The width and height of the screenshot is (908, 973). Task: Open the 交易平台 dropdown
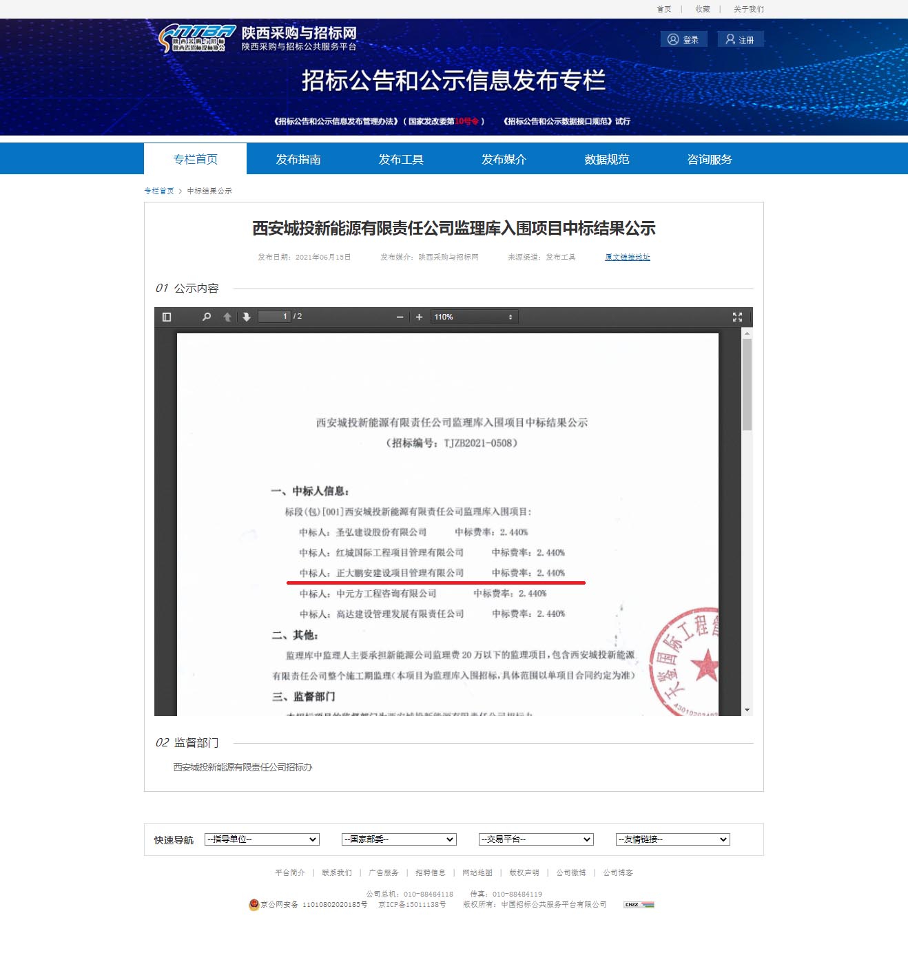click(536, 839)
